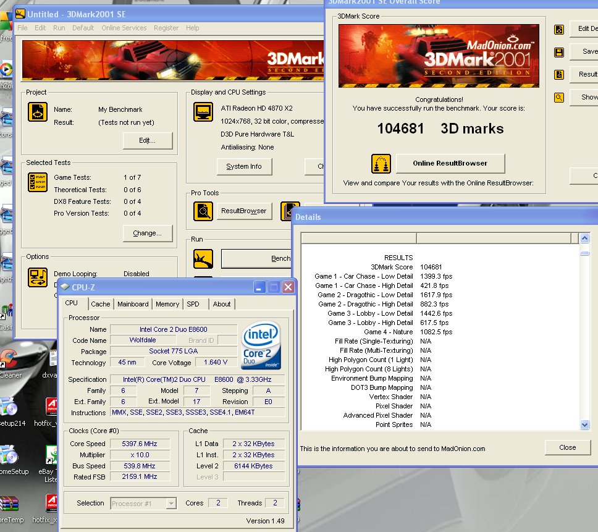The width and height of the screenshot is (598, 532).
Task: Click the Run section race car icon
Action: (203, 258)
